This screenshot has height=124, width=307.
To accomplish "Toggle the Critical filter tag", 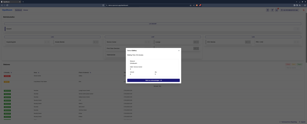I will [x=288, y=64].
